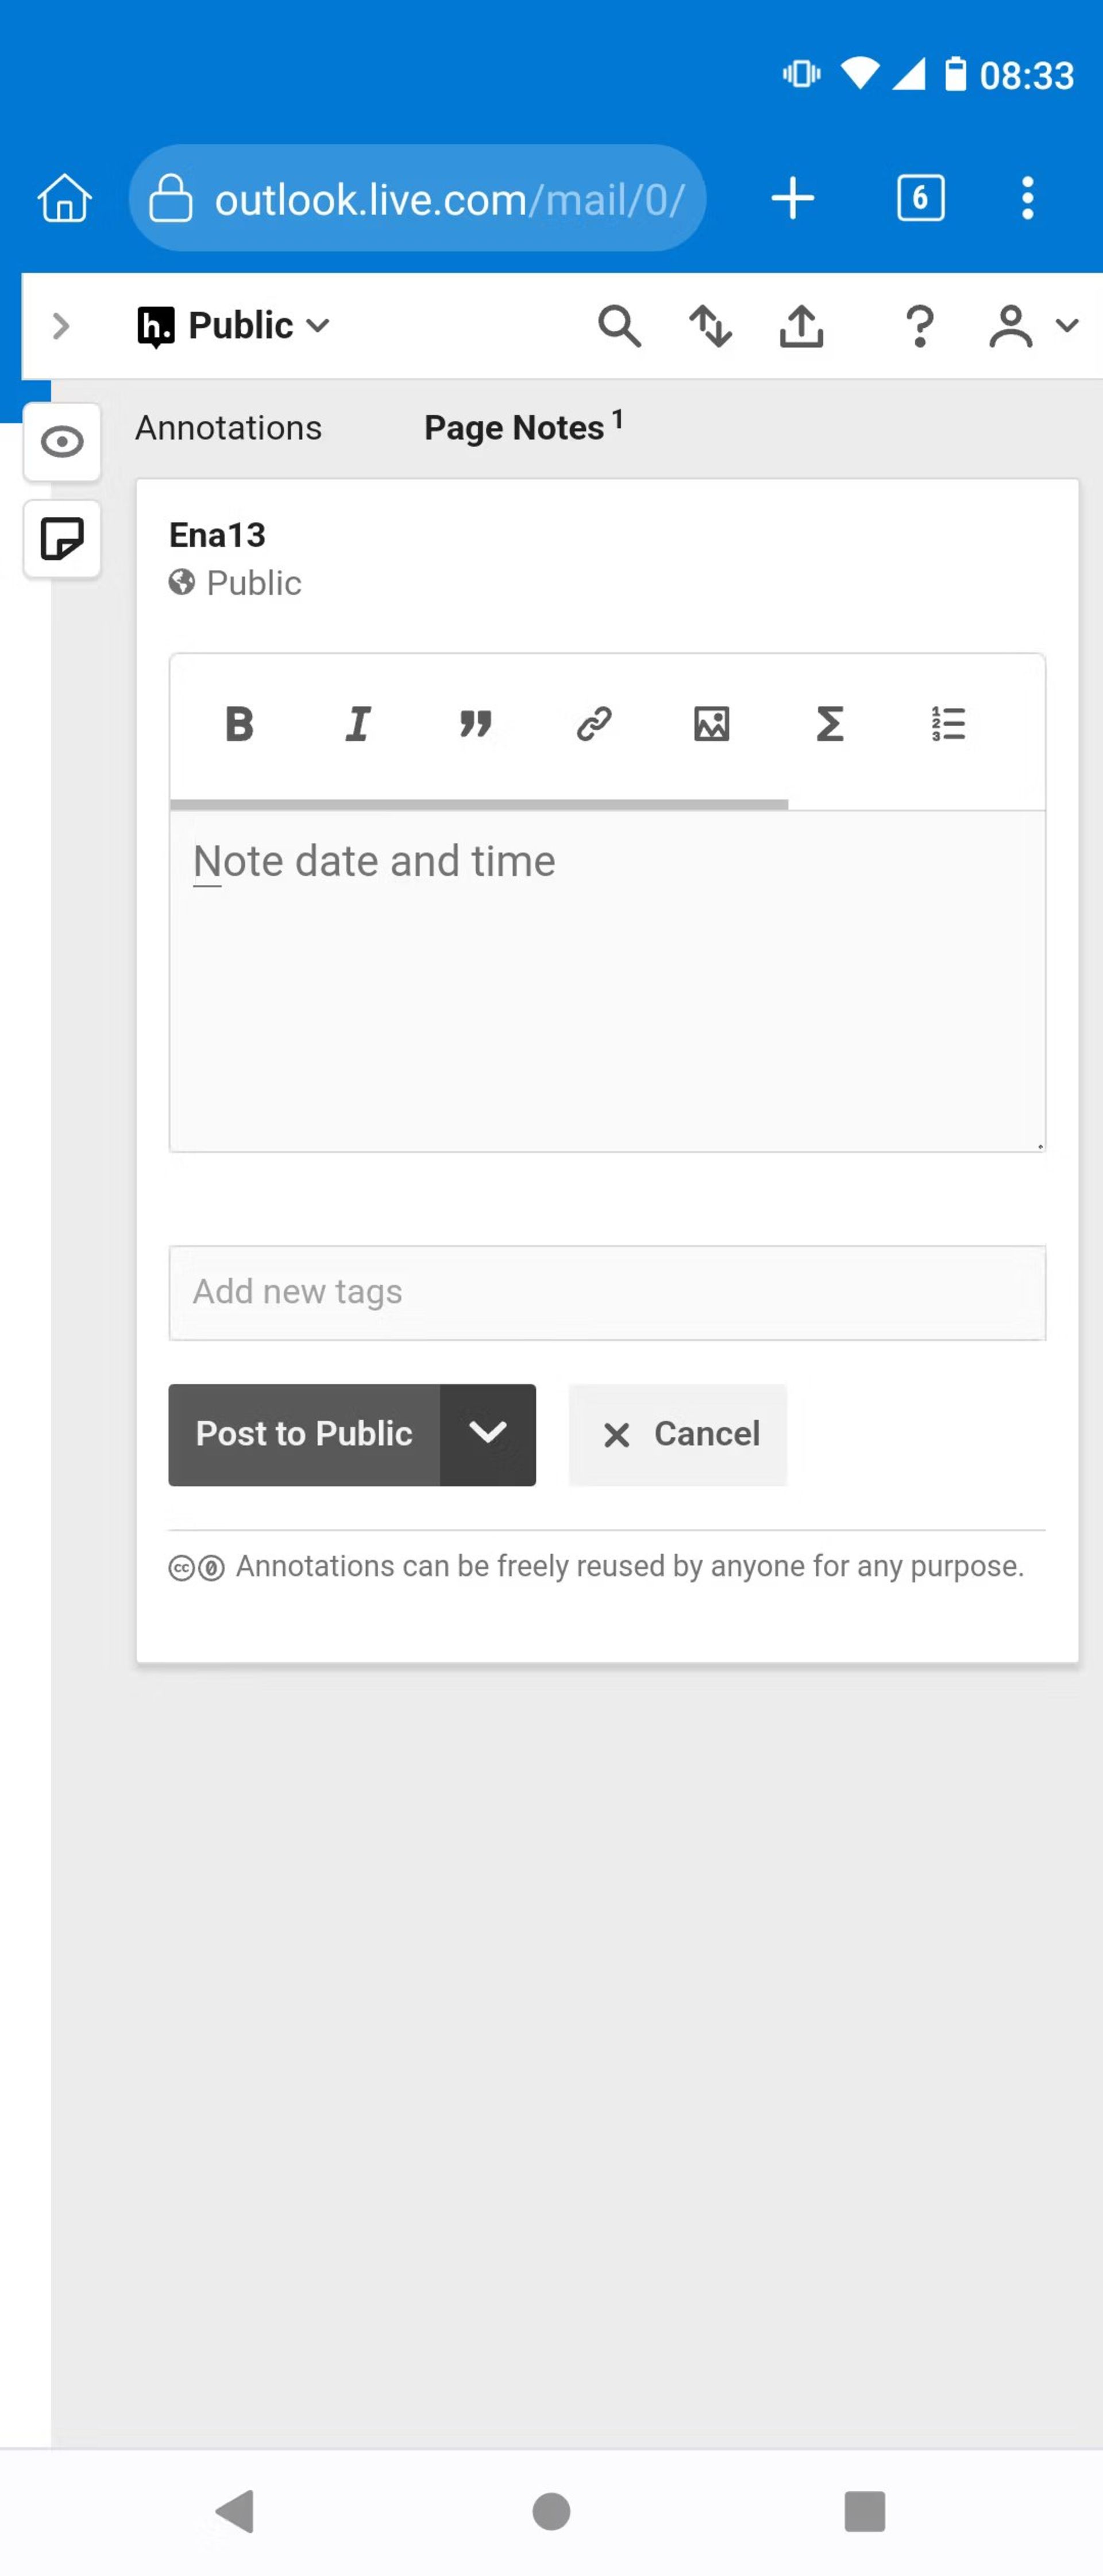
Task: Add a numbered list to note
Action: pyautogui.click(x=948, y=723)
